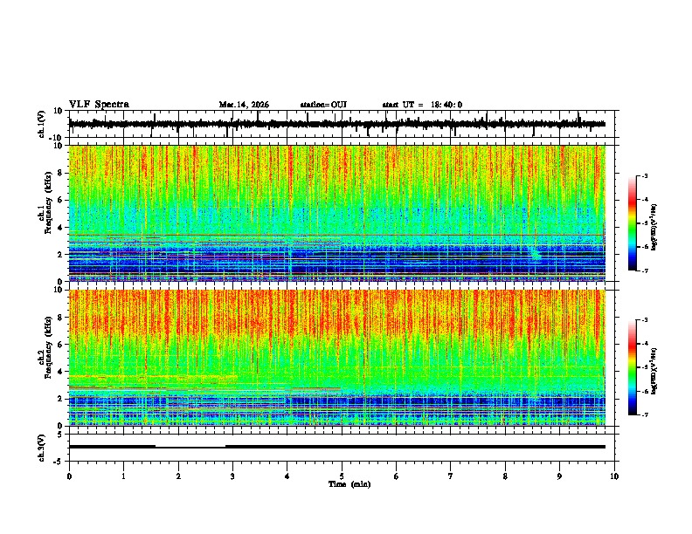Click the 'Time (min)' x-axis label
Viewport: 692px width, 534px height.
point(349,484)
